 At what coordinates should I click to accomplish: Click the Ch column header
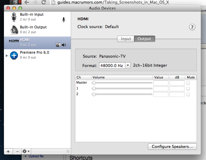(83, 77)
